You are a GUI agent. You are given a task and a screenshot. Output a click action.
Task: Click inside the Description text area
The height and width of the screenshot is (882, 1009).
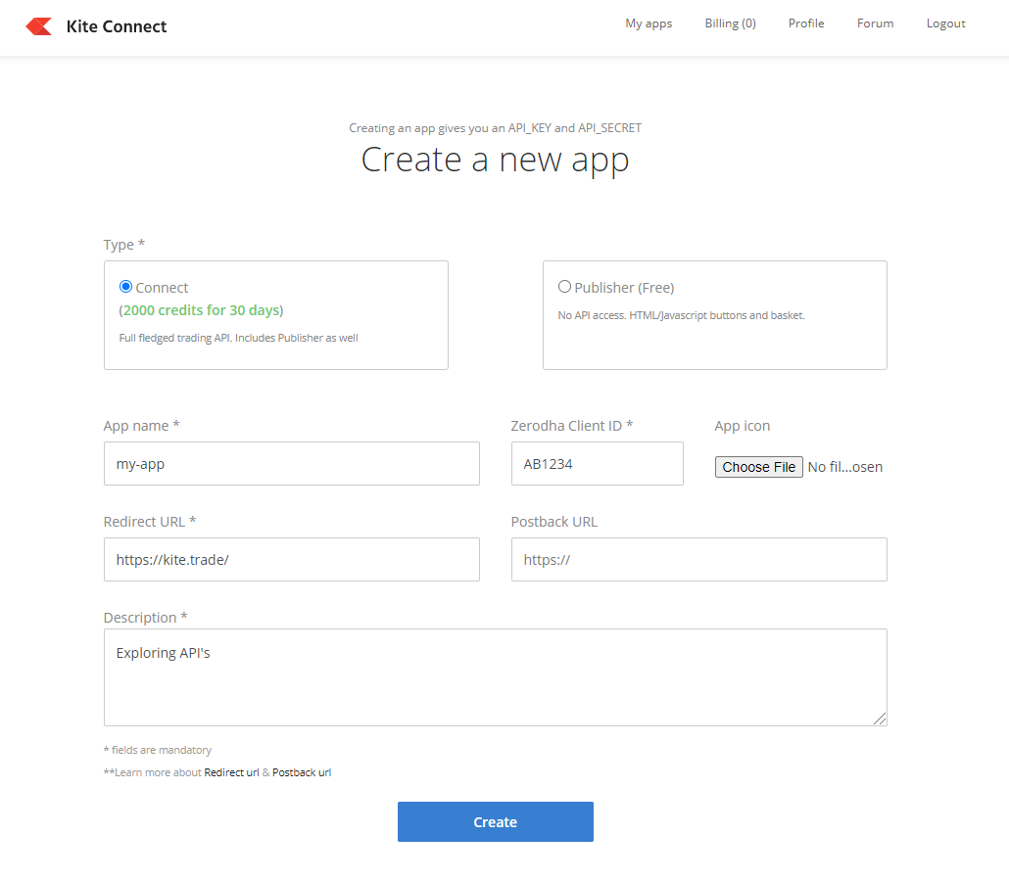pos(496,677)
